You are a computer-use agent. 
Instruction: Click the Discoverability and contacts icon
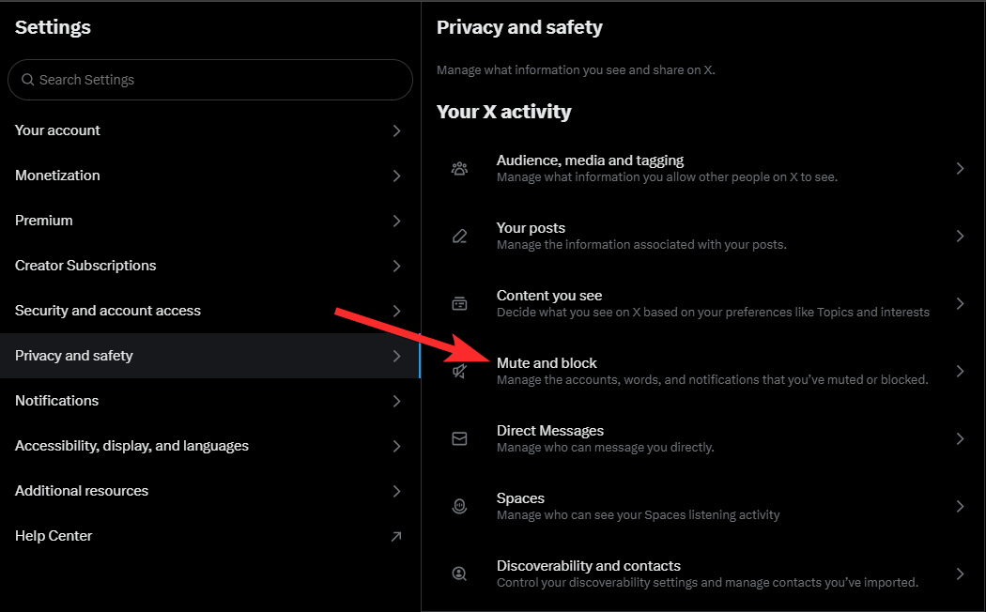(x=459, y=574)
